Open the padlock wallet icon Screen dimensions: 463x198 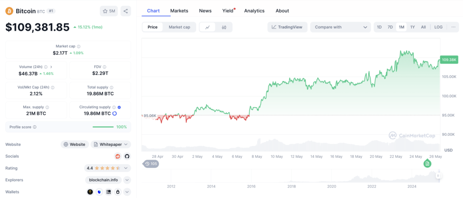click(118, 192)
